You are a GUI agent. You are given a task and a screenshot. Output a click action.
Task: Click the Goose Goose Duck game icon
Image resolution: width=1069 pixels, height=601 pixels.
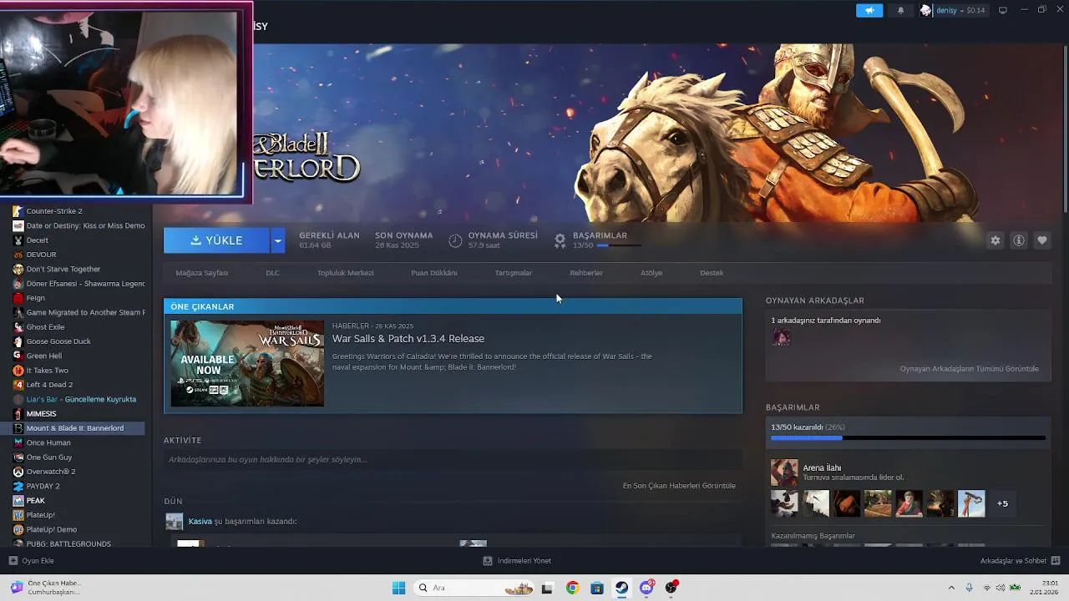(18, 341)
